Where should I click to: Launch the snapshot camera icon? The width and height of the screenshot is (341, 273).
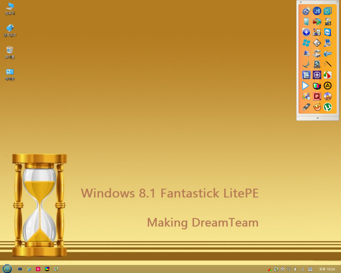pos(317,32)
